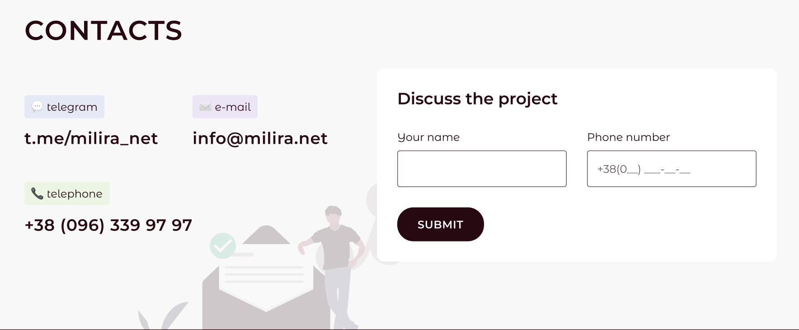This screenshot has width=799, height=330.
Task: Click the e-mail envelope icon
Action: pos(205,107)
